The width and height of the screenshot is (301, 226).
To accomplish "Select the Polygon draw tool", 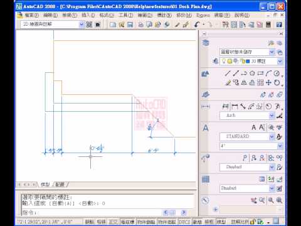I will [252, 73].
